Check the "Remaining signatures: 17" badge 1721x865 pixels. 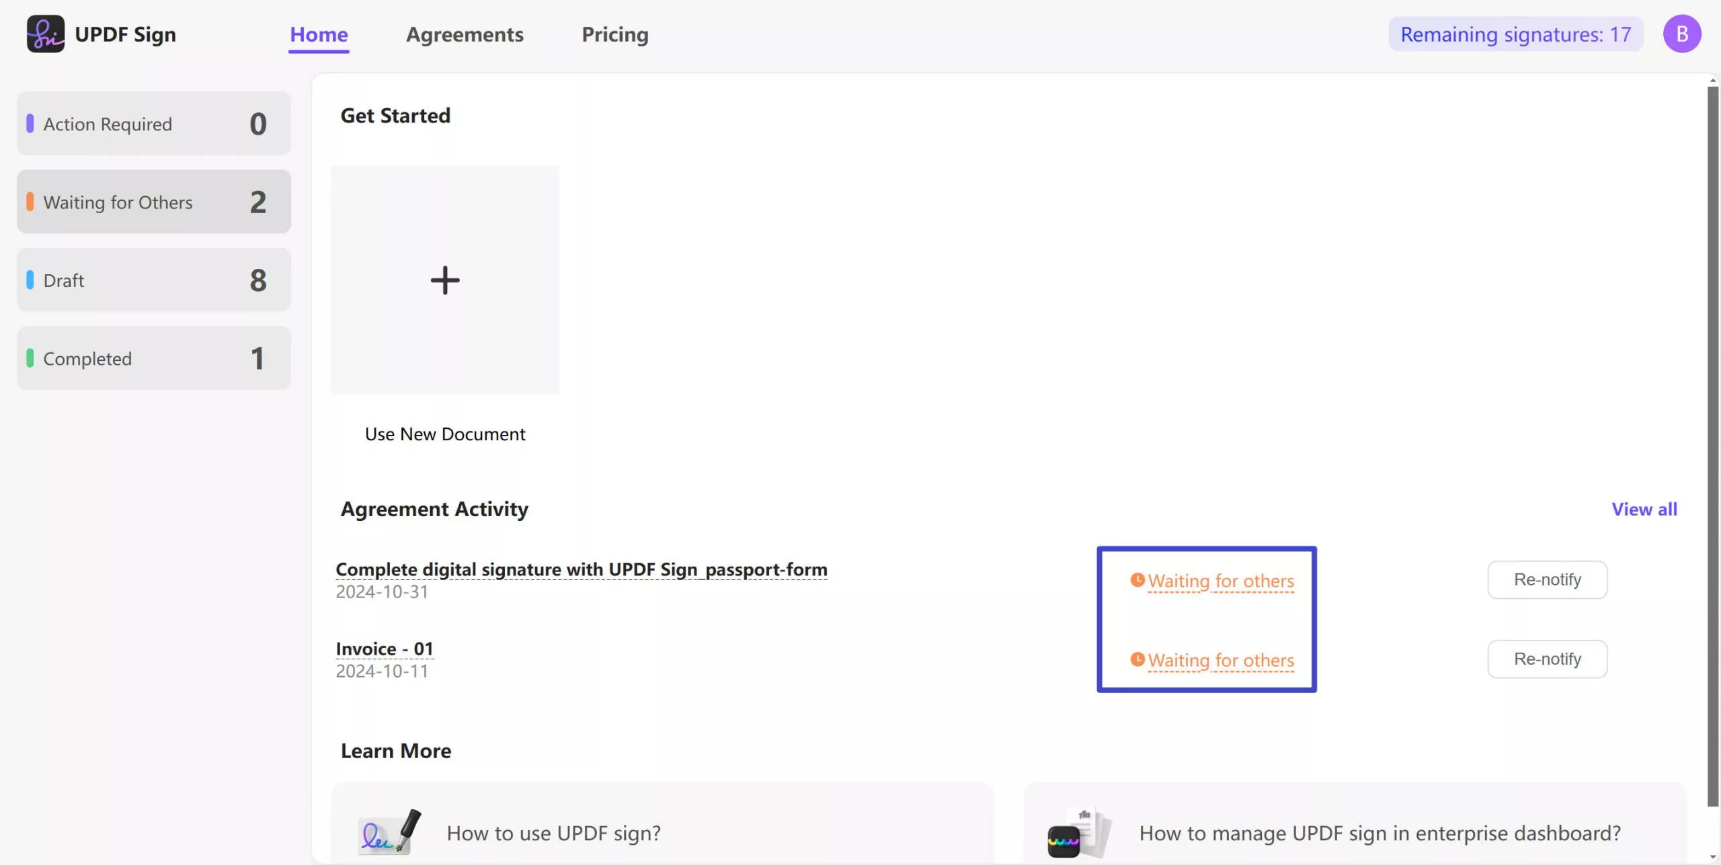(x=1515, y=34)
